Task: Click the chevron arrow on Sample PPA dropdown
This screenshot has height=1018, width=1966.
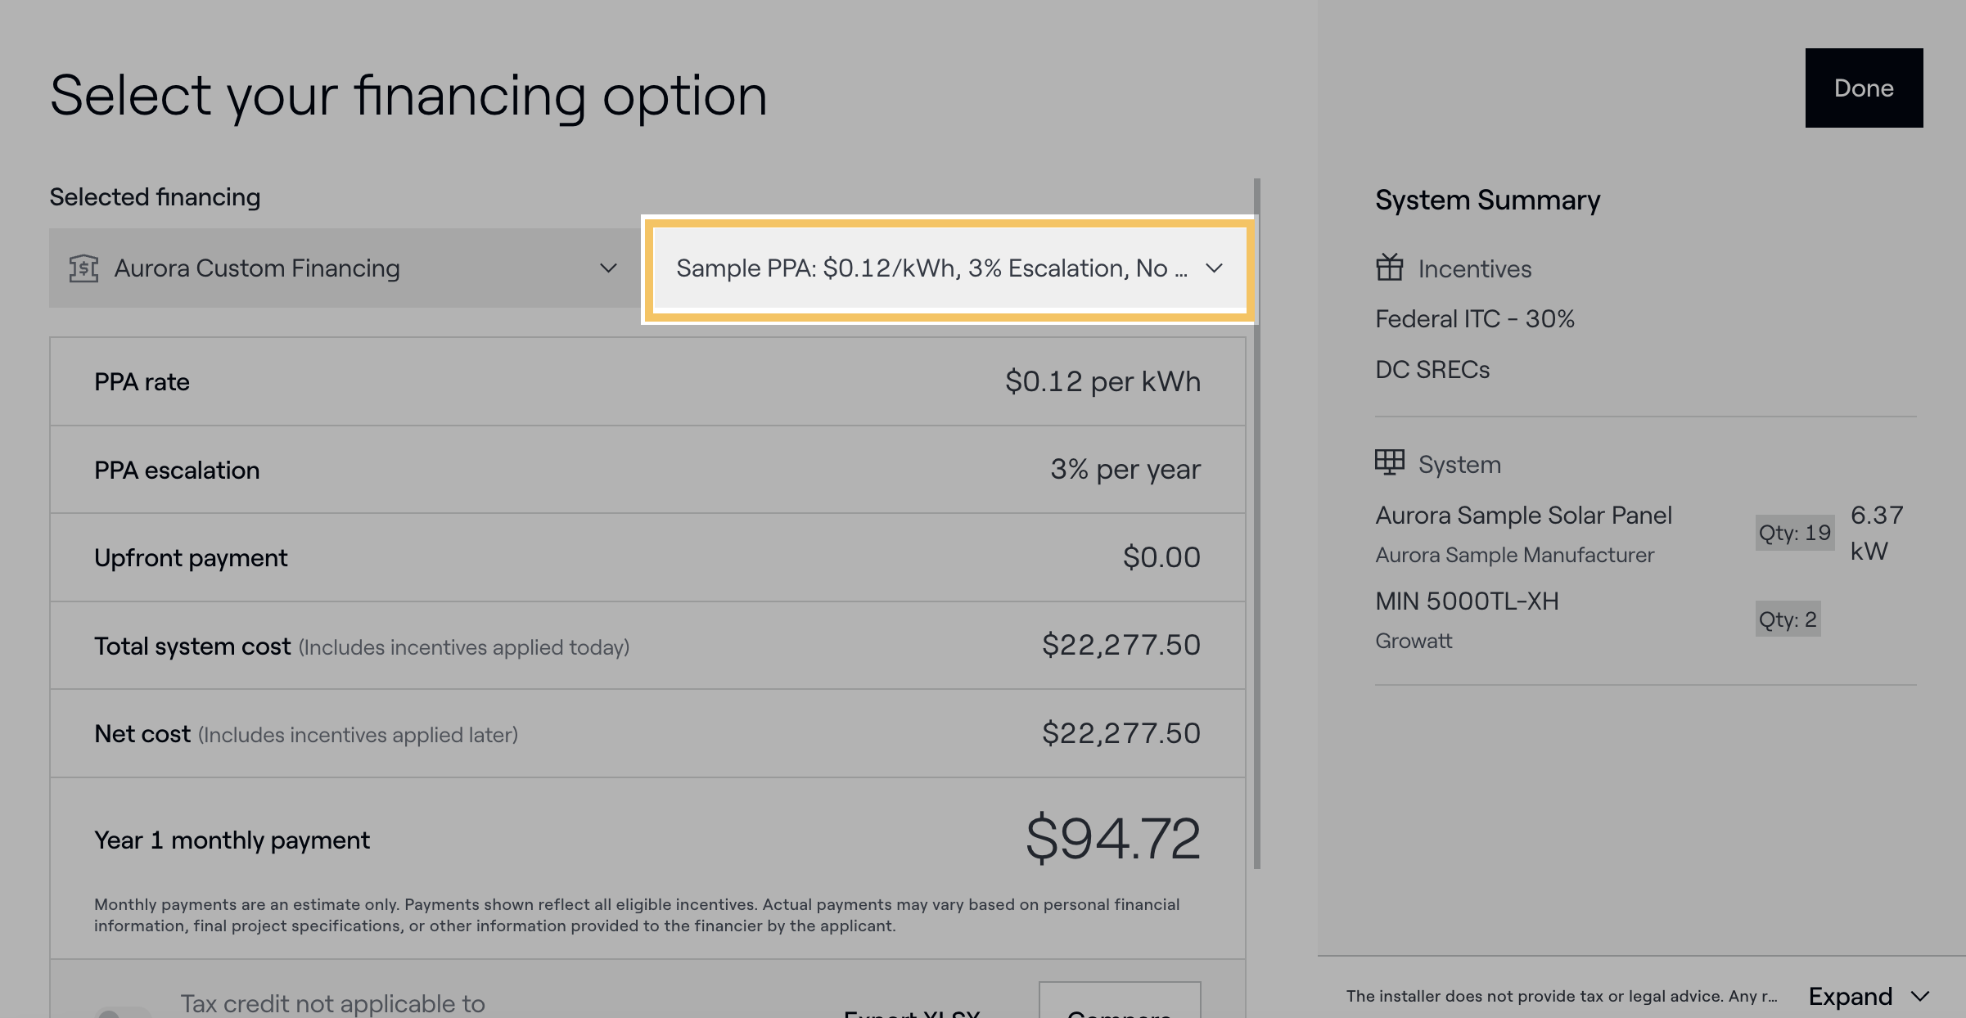Action: coord(1214,268)
